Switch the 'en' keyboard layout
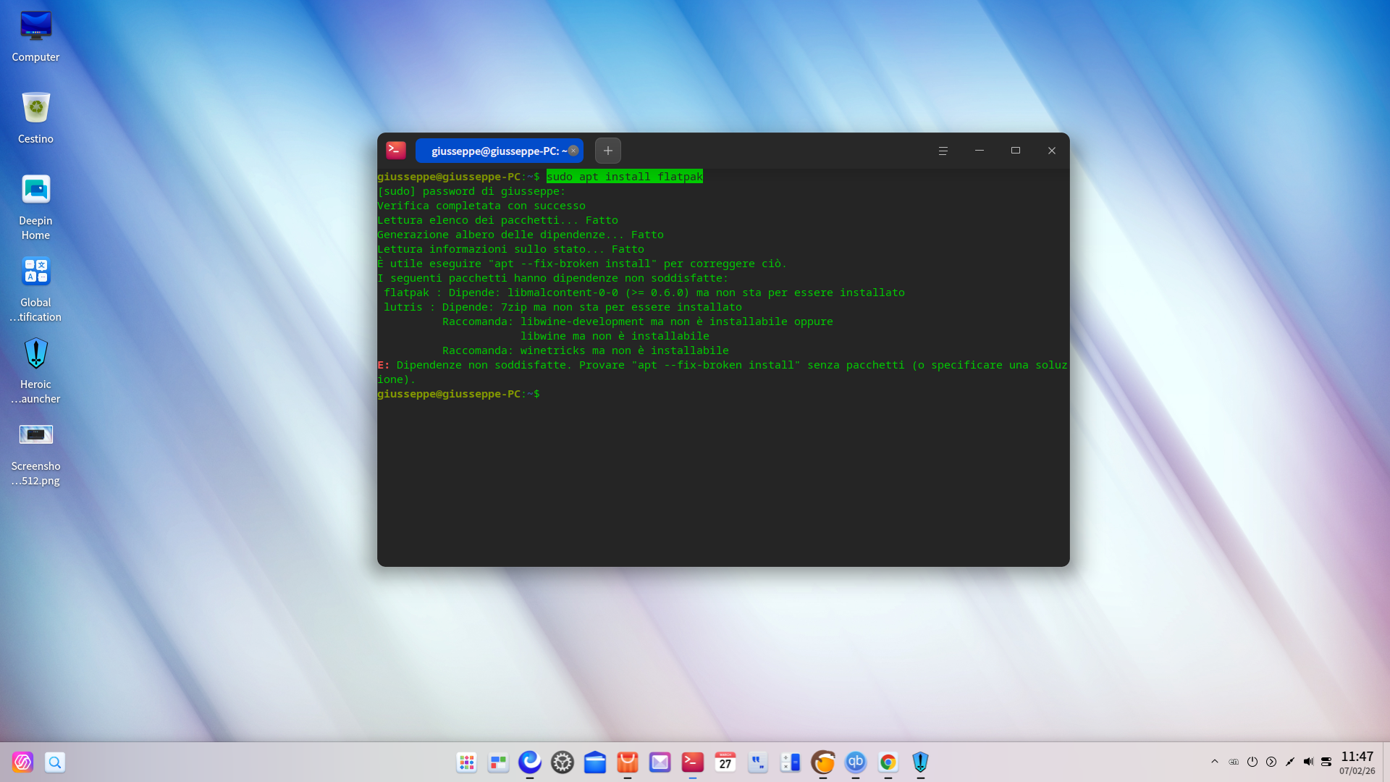 click(1234, 762)
